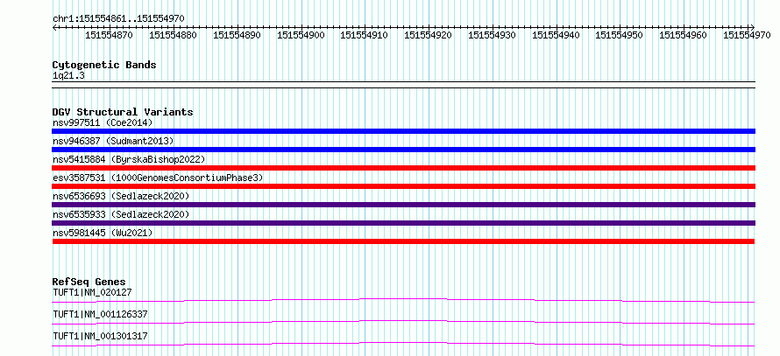Click ruler position 151554920
The height and width of the screenshot is (356, 780).
[428, 35]
